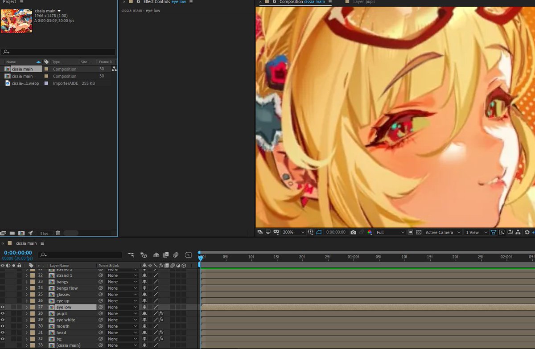Click Always Preview This View icon
This screenshot has width=535, height=349.
click(x=260, y=232)
